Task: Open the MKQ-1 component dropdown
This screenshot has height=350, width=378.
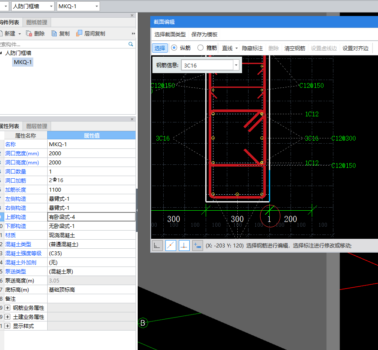Action: point(97,6)
